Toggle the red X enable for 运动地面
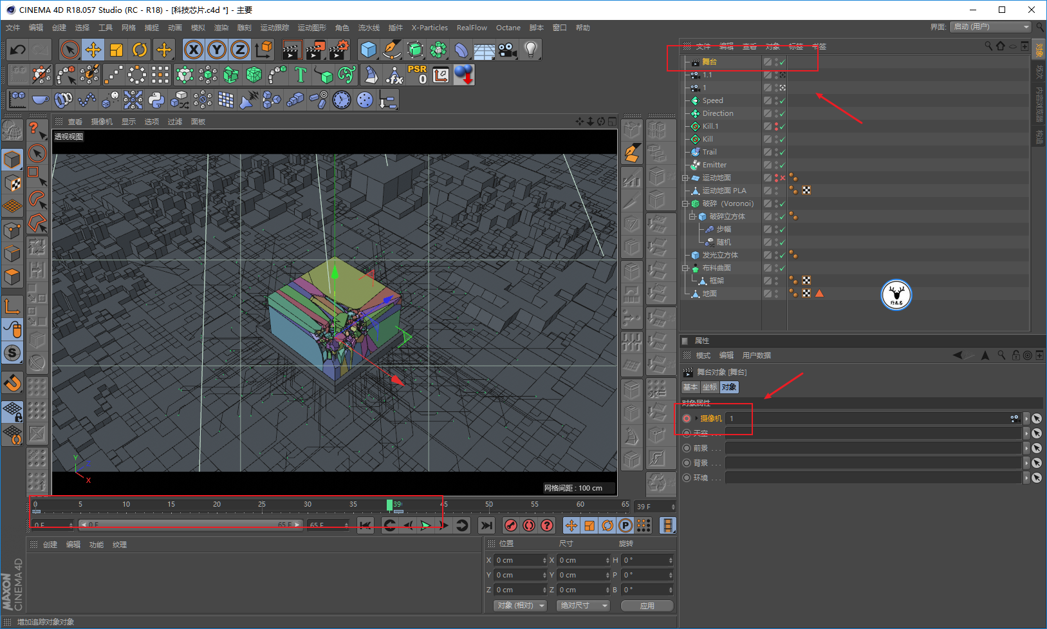 (783, 178)
